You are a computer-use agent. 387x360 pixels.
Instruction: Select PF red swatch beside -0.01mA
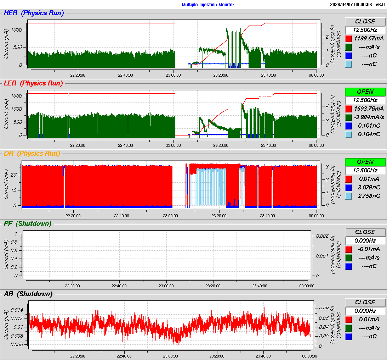coord(348,249)
